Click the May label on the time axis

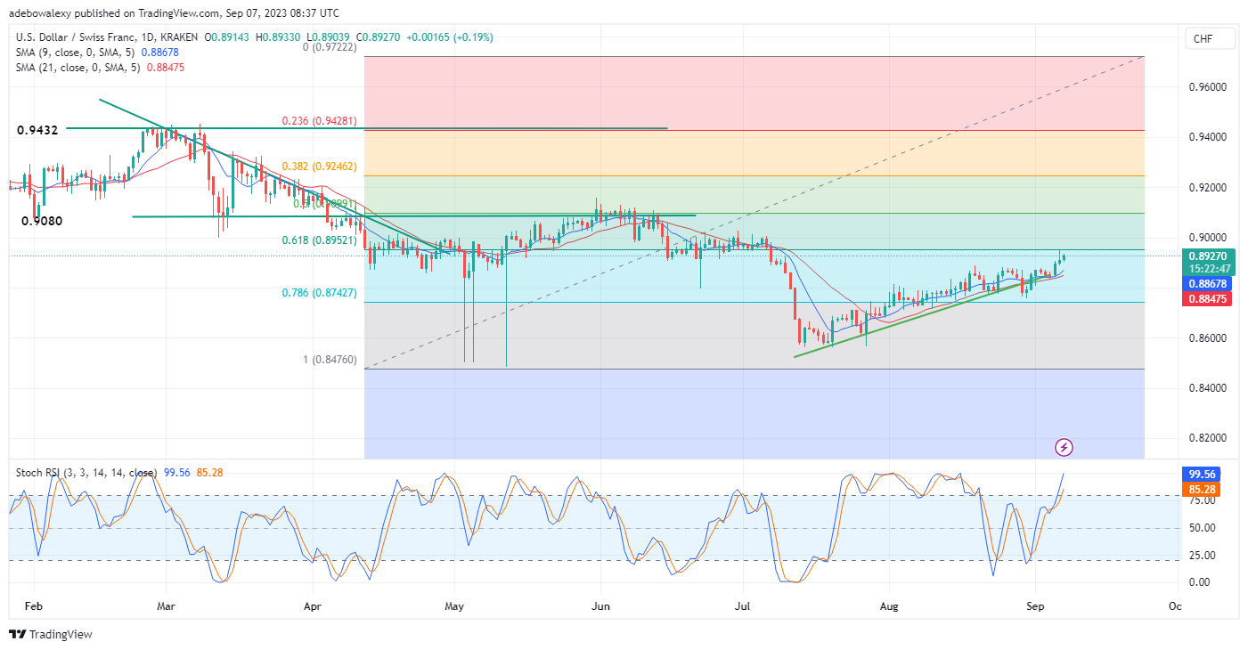click(x=454, y=606)
